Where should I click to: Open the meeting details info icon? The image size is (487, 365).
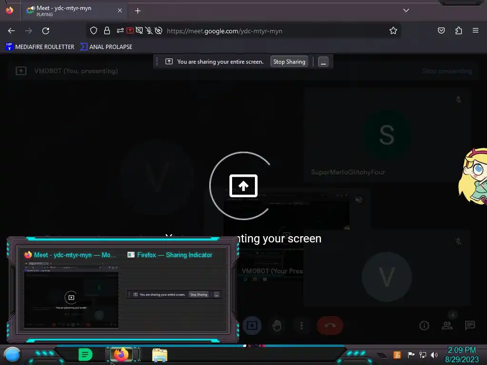424,325
